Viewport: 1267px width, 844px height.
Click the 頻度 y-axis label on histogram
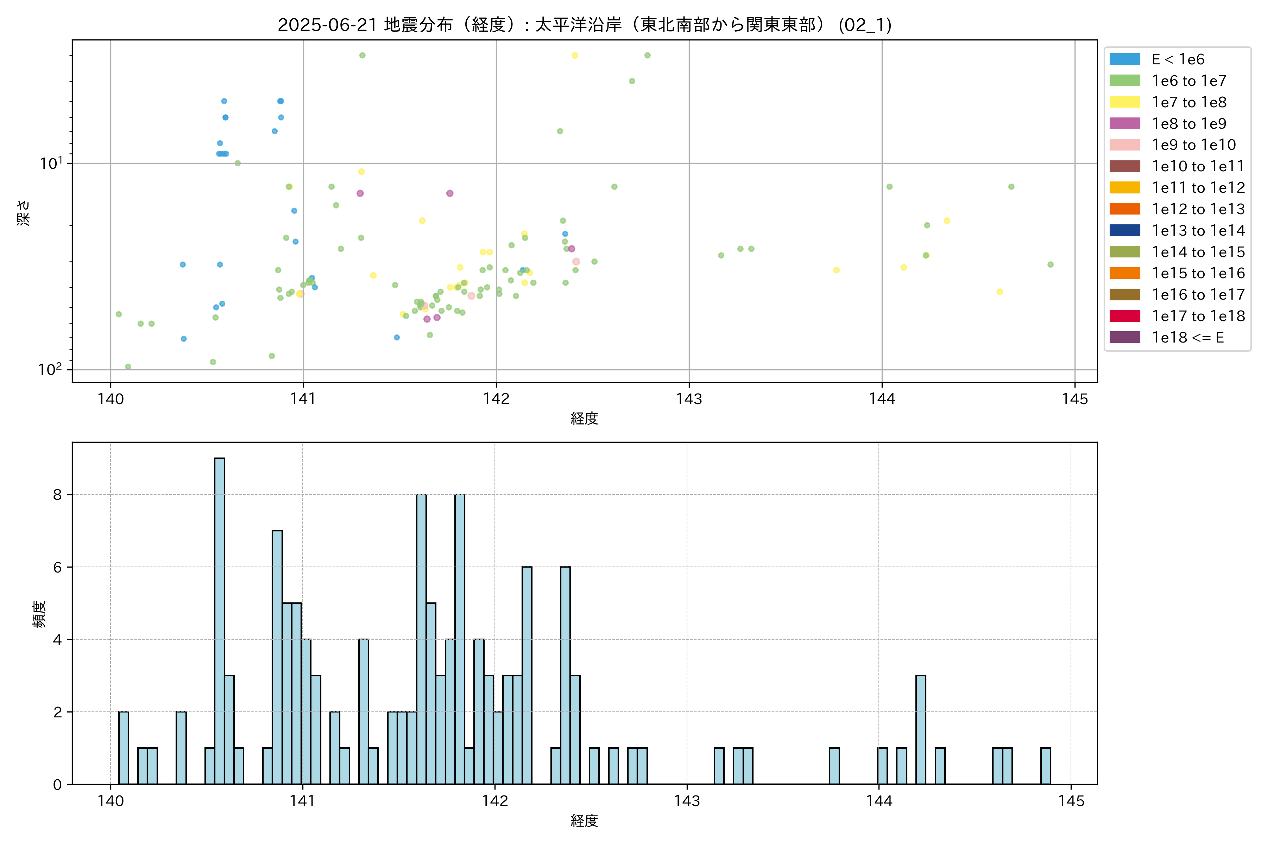tap(39, 614)
